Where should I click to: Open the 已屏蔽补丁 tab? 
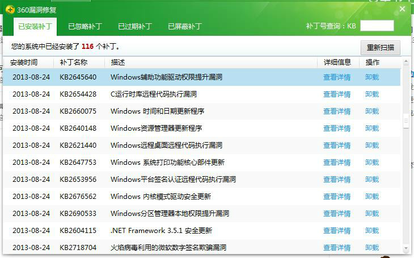pyautogui.click(x=185, y=27)
